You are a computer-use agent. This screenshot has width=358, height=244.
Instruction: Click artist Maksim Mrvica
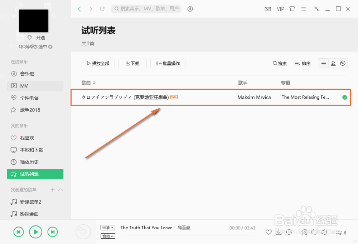(x=254, y=97)
